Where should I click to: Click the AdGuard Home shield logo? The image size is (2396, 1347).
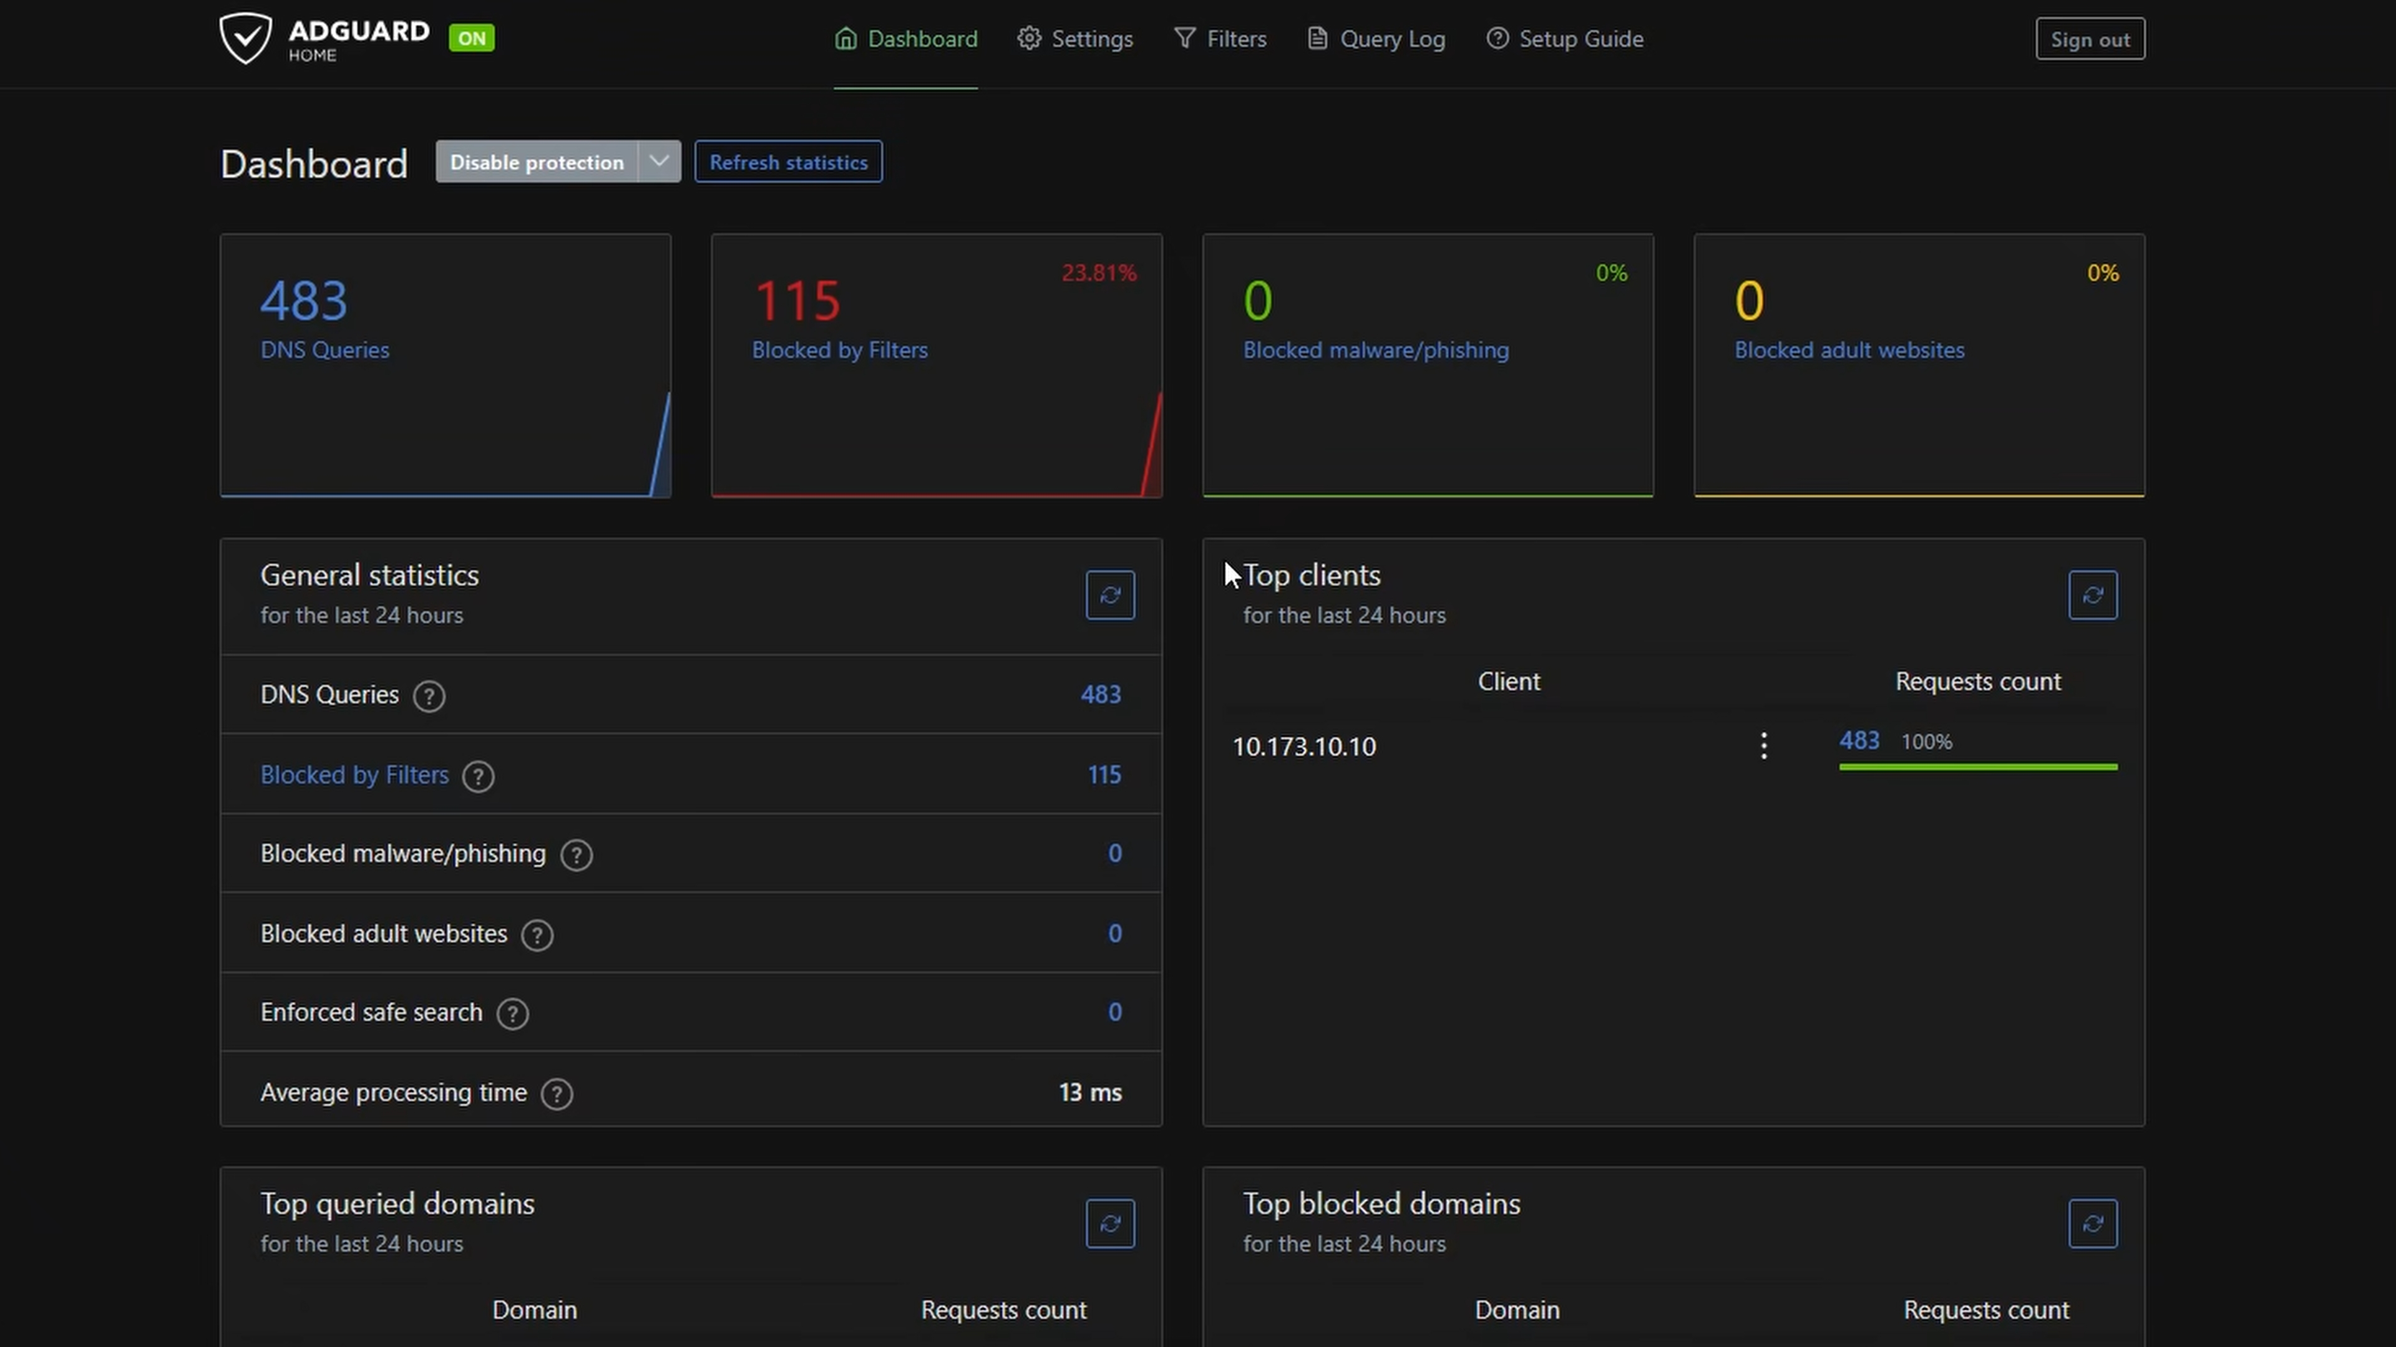click(246, 38)
